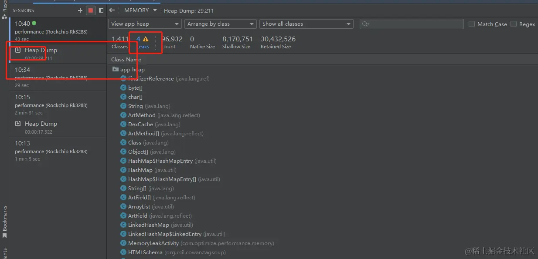Enable the Regex checkbox

(514, 24)
